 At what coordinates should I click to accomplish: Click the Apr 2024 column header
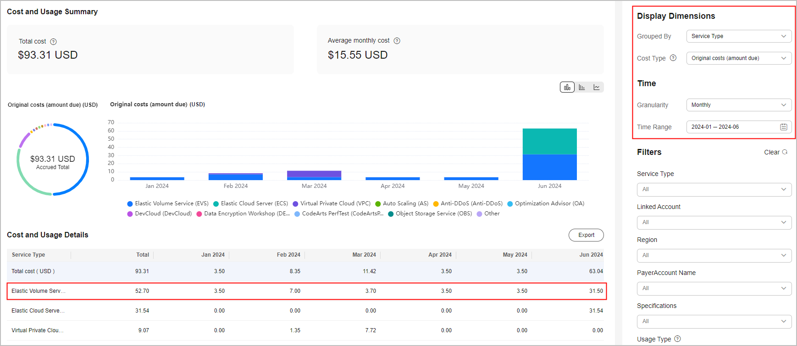[440, 255]
